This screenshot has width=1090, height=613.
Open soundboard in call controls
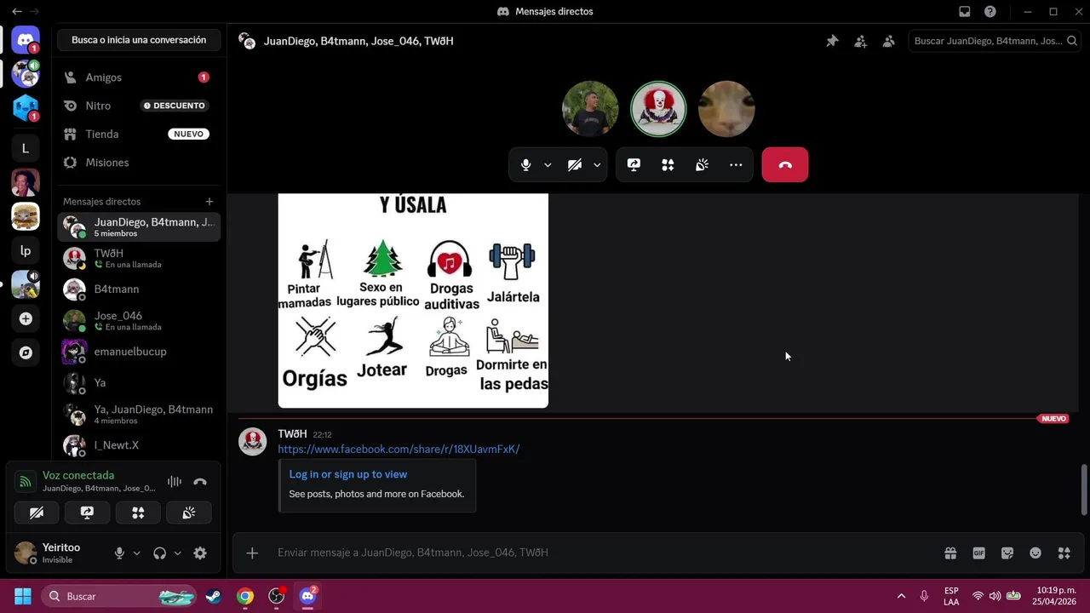[702, 165]
